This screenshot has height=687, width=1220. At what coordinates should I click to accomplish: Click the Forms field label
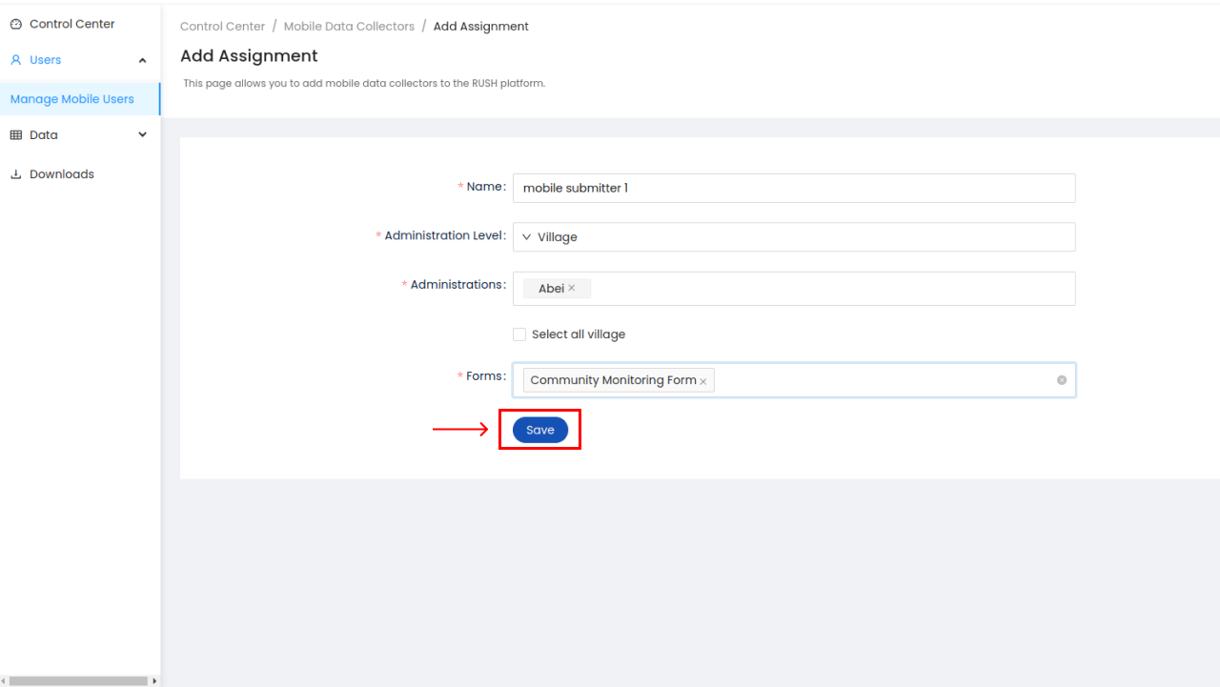[485, 376]
